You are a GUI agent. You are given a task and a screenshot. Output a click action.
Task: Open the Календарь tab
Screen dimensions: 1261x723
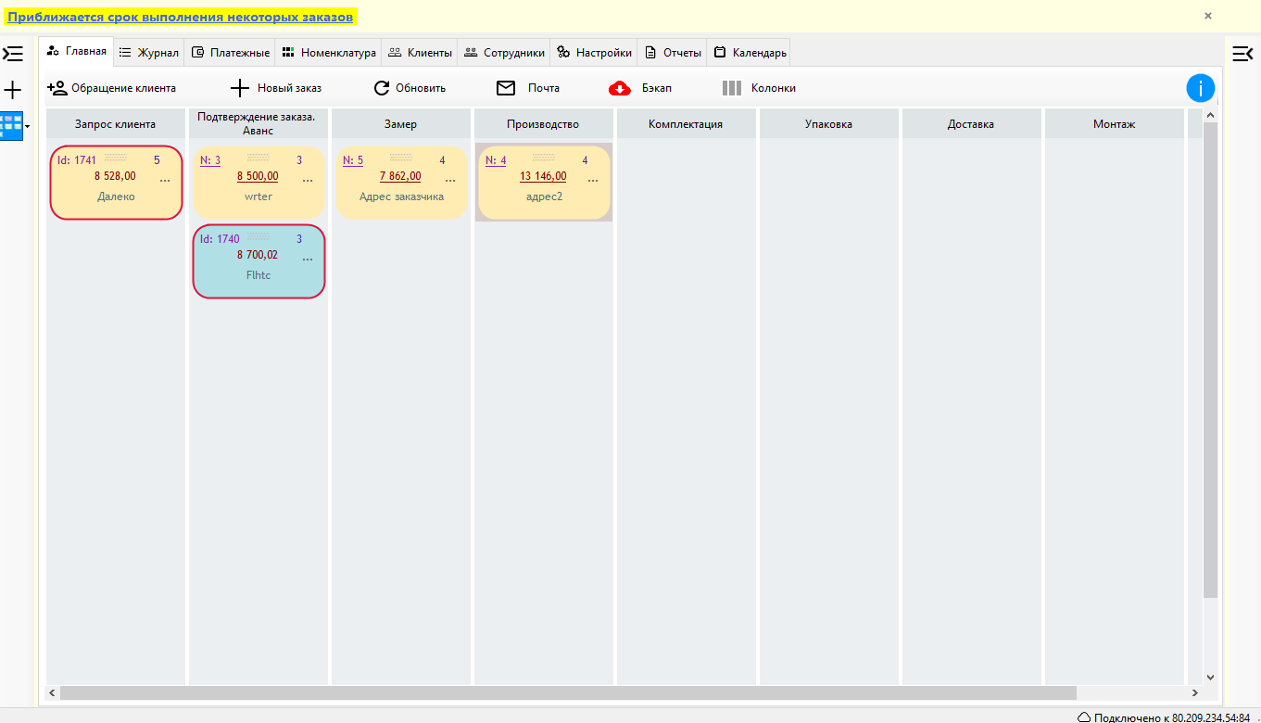click(x=750, y=53)
